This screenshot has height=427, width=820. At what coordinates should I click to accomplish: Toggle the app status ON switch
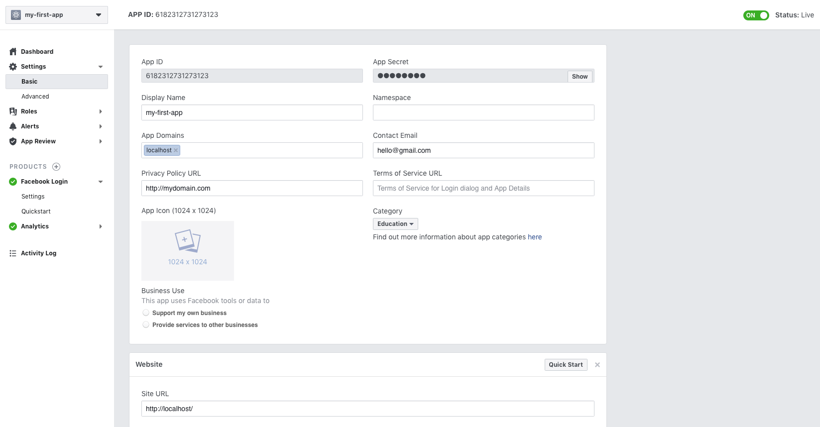(x=756, y=15)
